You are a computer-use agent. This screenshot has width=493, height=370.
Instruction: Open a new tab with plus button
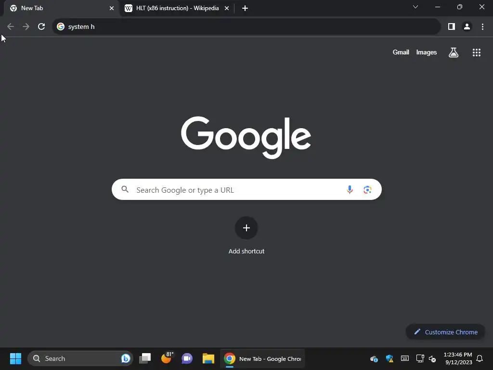coord(245,8)
